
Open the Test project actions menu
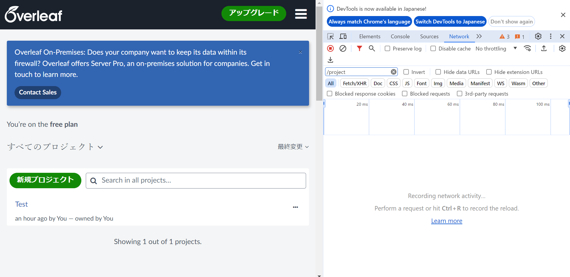point(295,207)
